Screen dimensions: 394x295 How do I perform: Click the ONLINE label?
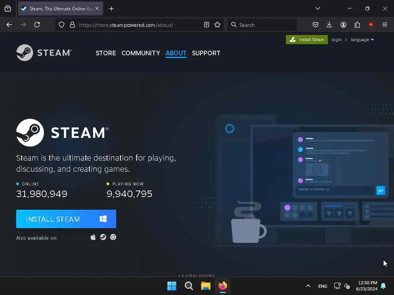pos(30,184)
